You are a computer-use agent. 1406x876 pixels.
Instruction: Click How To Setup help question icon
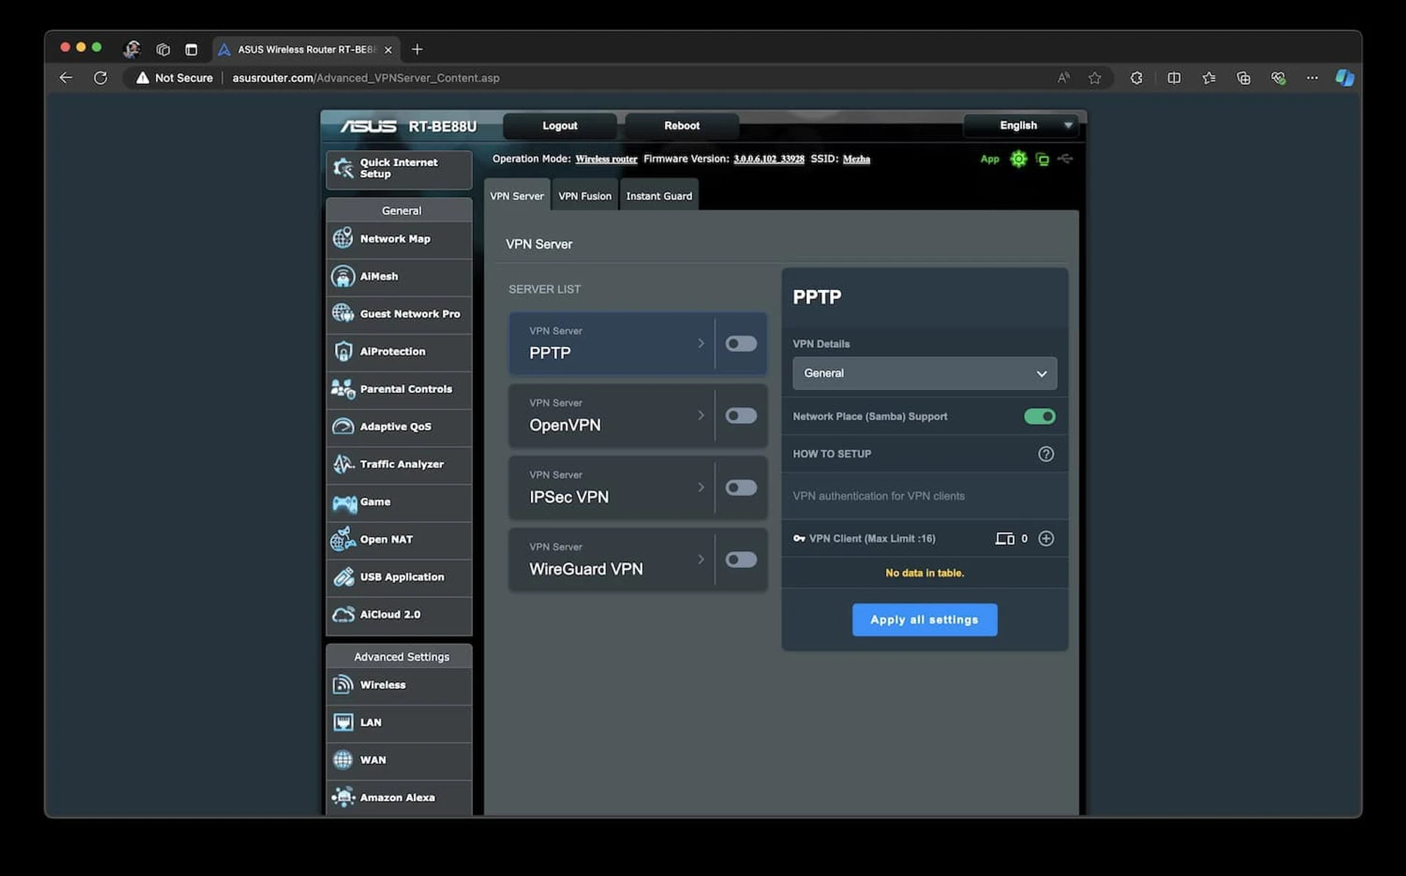point(1046,454)
